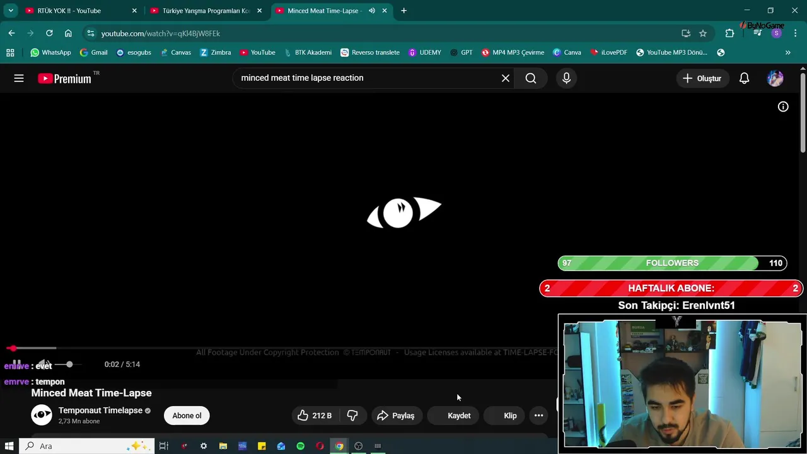Close the Türkiye Yarışma Programları tab
Screen dimensions: 807x454
[x=259, y=11]
